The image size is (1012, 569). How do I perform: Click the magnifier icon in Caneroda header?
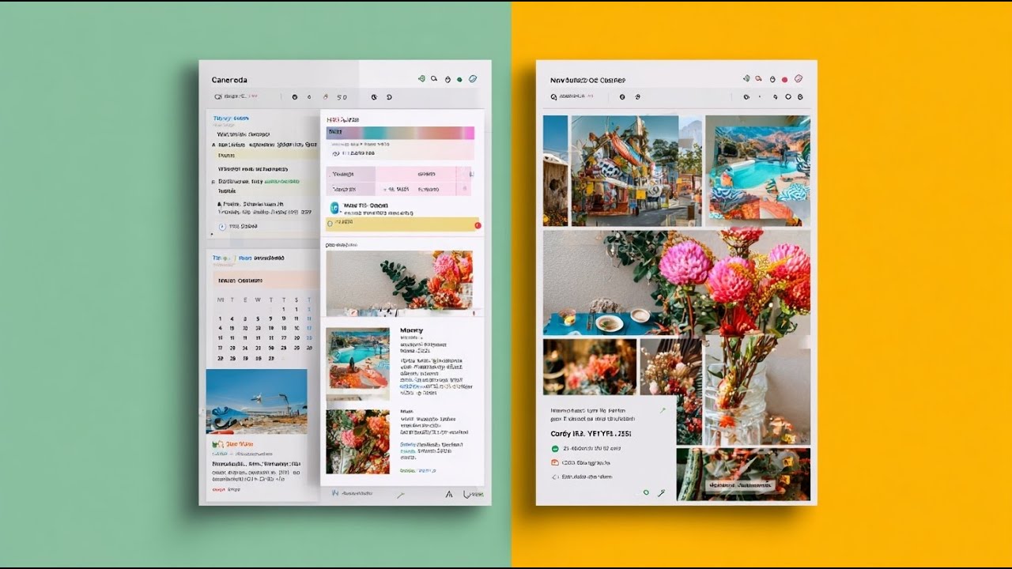pos(434,79)
